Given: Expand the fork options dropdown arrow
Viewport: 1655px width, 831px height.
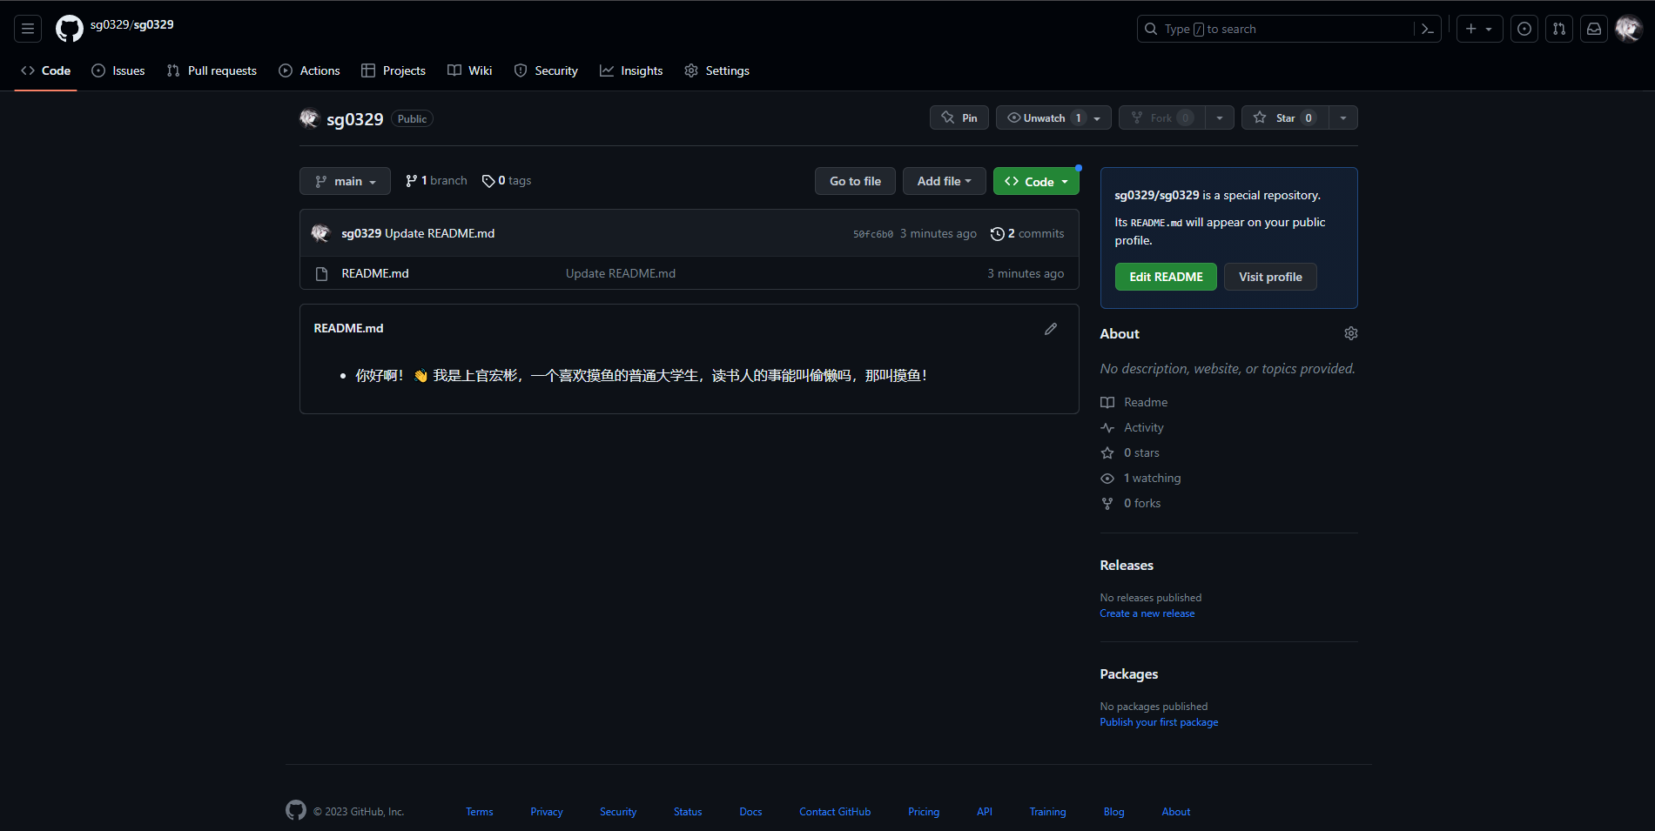Looking at the screenshot, I should point(1220,117).
